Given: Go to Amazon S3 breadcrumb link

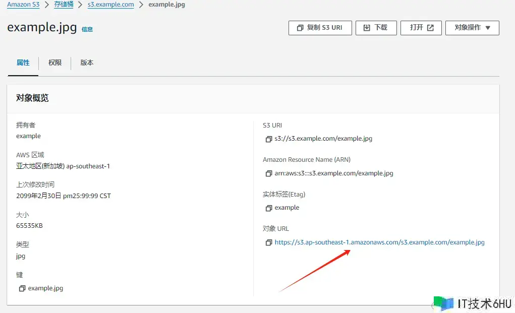Looking at the screenshot, I should [x=23, y=5].
